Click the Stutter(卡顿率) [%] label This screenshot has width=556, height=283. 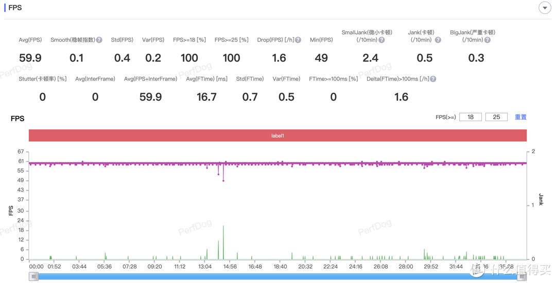point(43,79)
